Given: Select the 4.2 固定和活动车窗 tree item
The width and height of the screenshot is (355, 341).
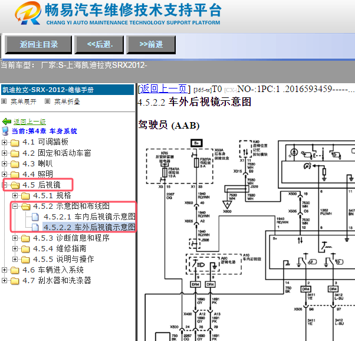Looking at the screenshot, I should (57, 153).
